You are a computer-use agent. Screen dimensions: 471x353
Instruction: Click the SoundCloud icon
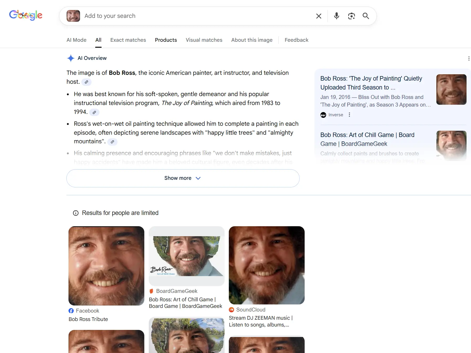pyautogui.click(x=231, y=310)
